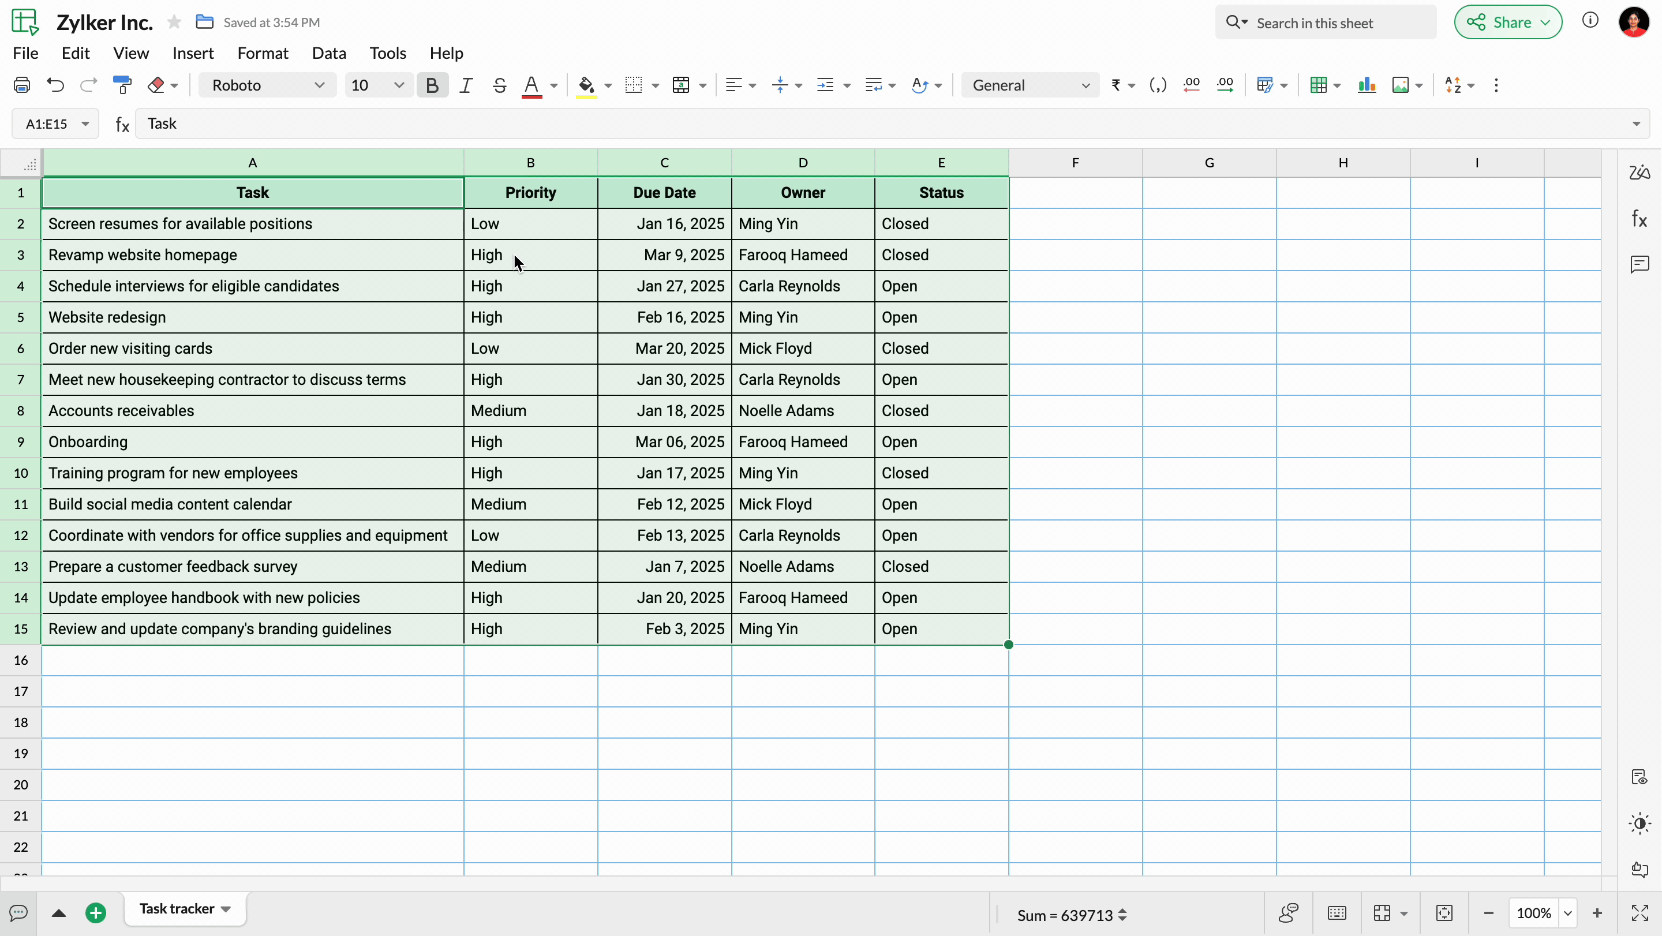
Task: Toggle Strikethrough formatting
Action: 499,85
